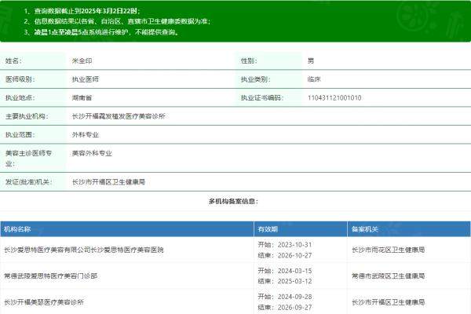The width and height of the screenshot is (471, 314).
Task: Click the 机构名称 column header
Action: [x=17, y=229]
